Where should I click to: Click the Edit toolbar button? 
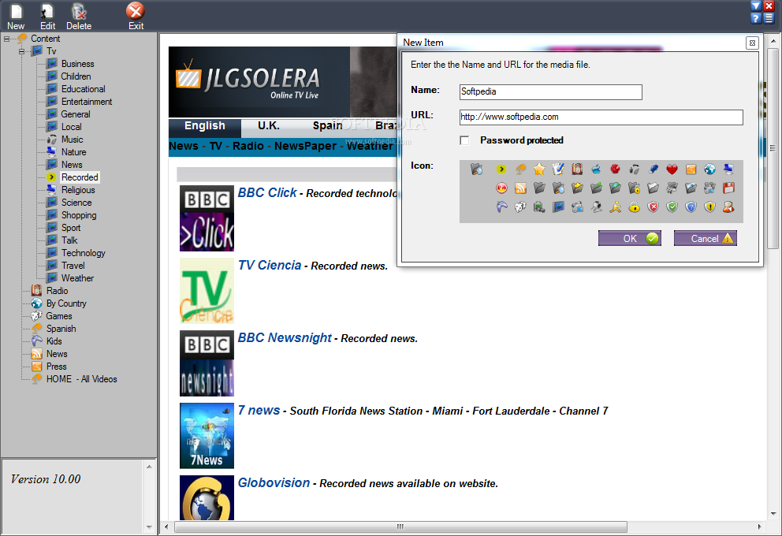[47, 17]
